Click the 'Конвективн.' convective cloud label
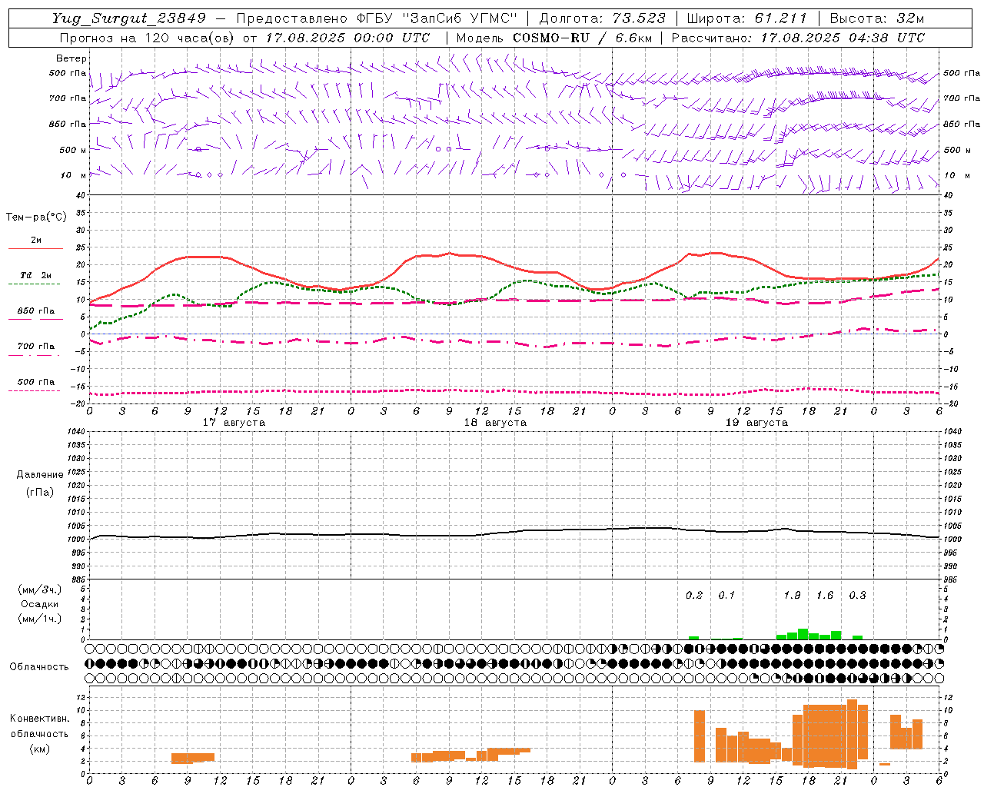This screenshot has height=787, width=984. (x=40, y=719)
